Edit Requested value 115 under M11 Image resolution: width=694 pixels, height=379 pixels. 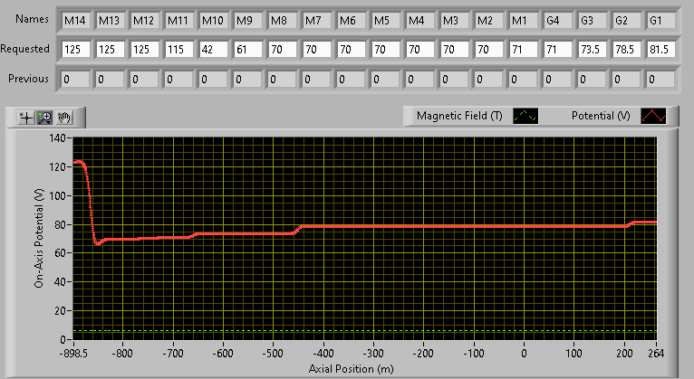pos(179,50)
